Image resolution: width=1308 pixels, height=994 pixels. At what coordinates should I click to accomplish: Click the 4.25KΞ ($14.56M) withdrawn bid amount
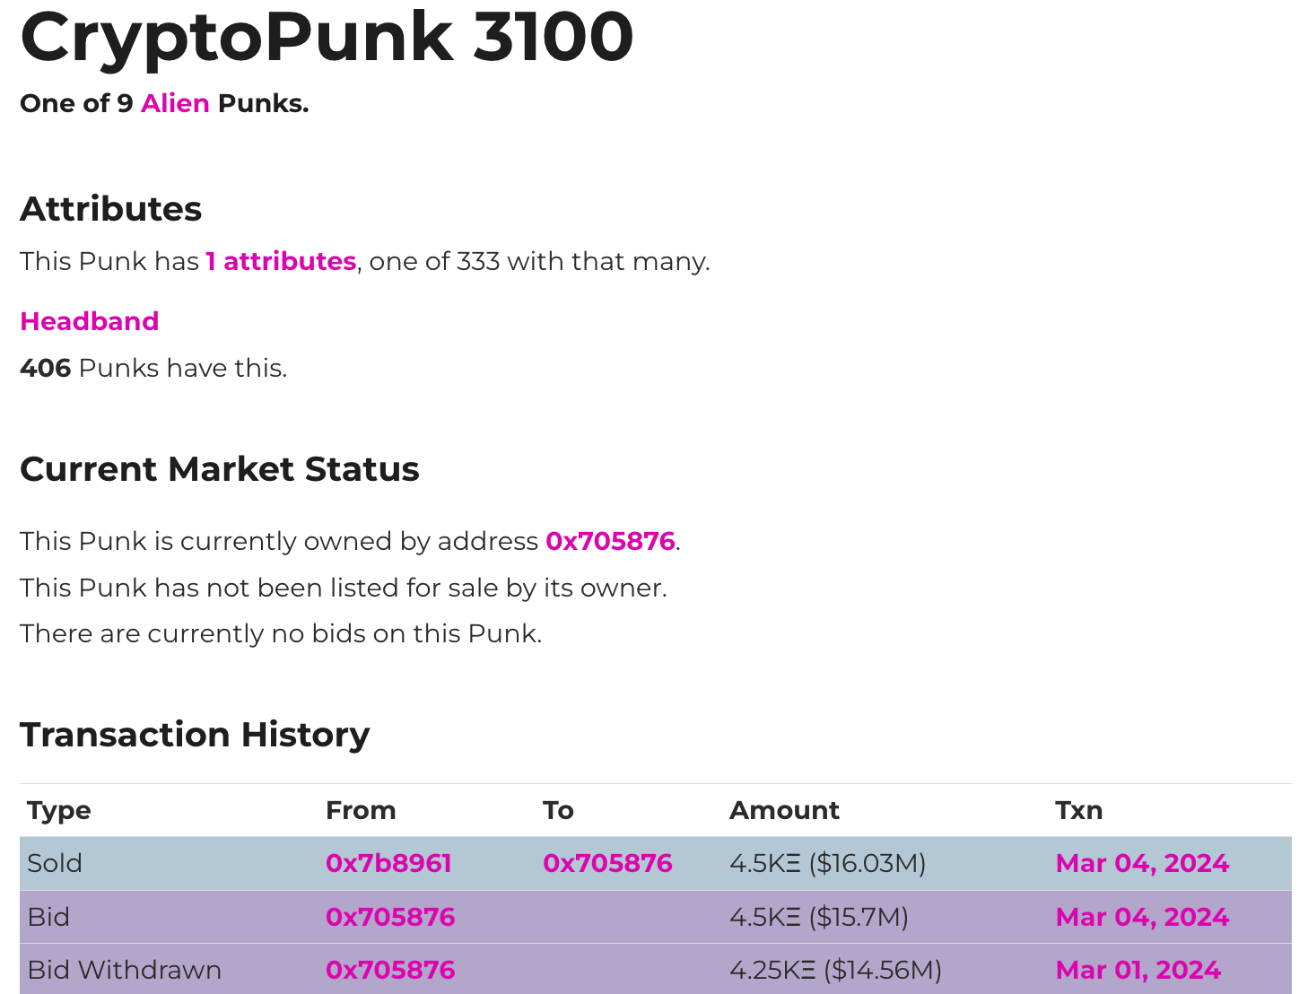pyautogui.click(x=835, y=970)
